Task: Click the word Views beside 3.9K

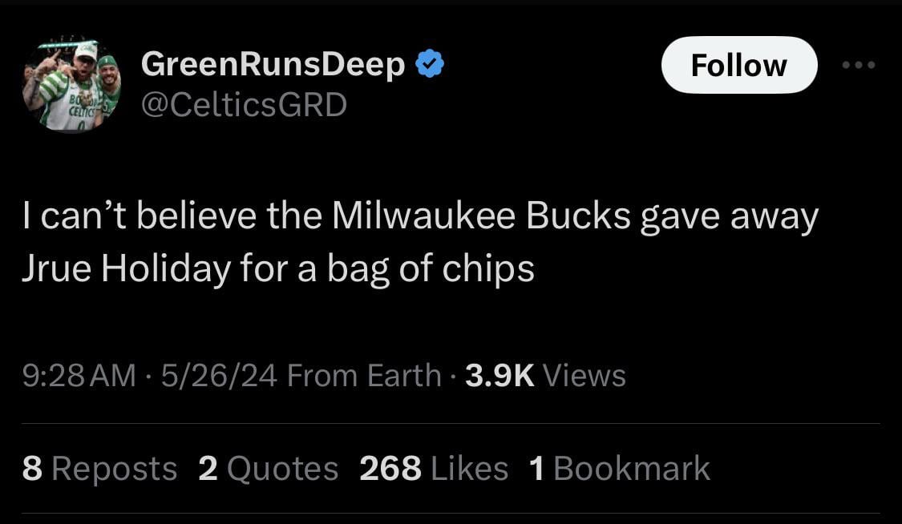Action: [584, 375]
